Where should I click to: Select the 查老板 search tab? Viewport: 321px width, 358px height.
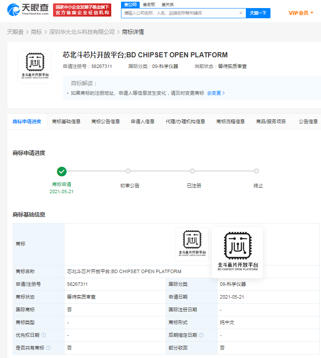coord(149,4)
